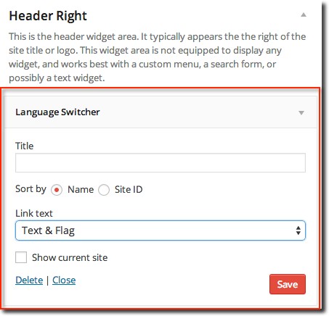Click the Close widget link
This screenshot has height=316, width=329.
tap(64, 280)
